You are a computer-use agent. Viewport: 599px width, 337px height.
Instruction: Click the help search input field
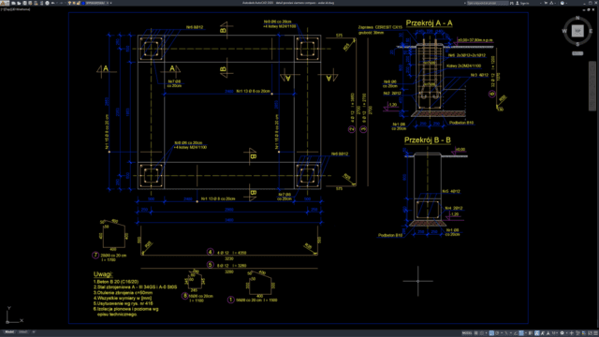[x=488, y=3]
